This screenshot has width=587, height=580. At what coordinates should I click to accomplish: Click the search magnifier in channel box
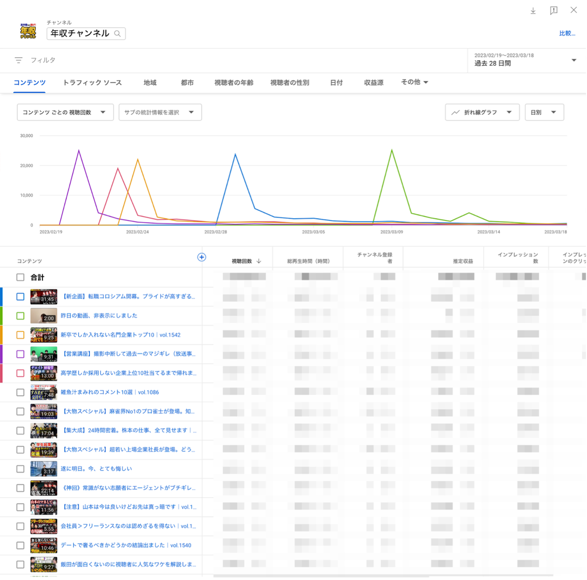click(117, 34)
